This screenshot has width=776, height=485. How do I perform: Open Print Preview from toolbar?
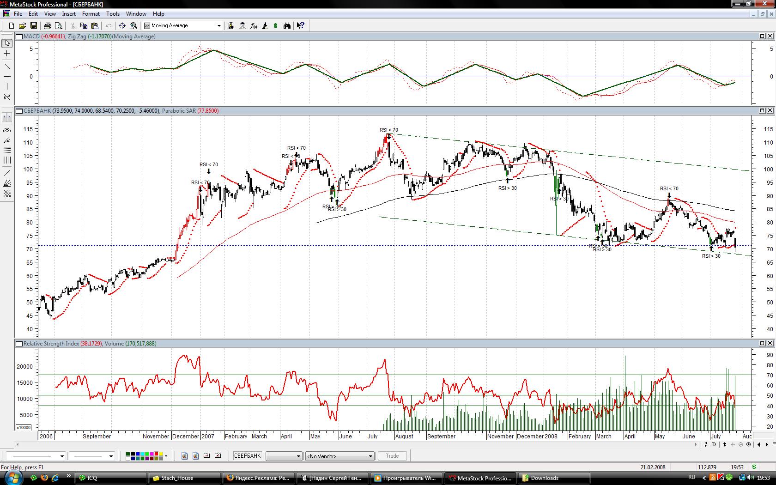click(x=58, y=26)
